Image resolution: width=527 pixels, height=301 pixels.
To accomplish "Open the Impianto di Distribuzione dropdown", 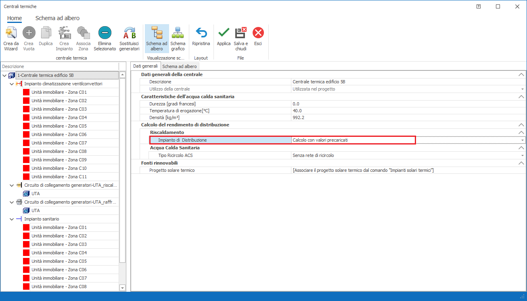I will pyautogui.click(x=523, y=140).
